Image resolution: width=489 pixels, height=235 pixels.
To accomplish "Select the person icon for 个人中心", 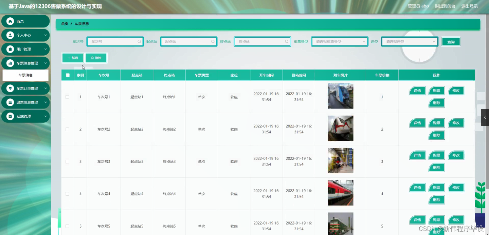I will pyautogui.click(x=11, y=35).
